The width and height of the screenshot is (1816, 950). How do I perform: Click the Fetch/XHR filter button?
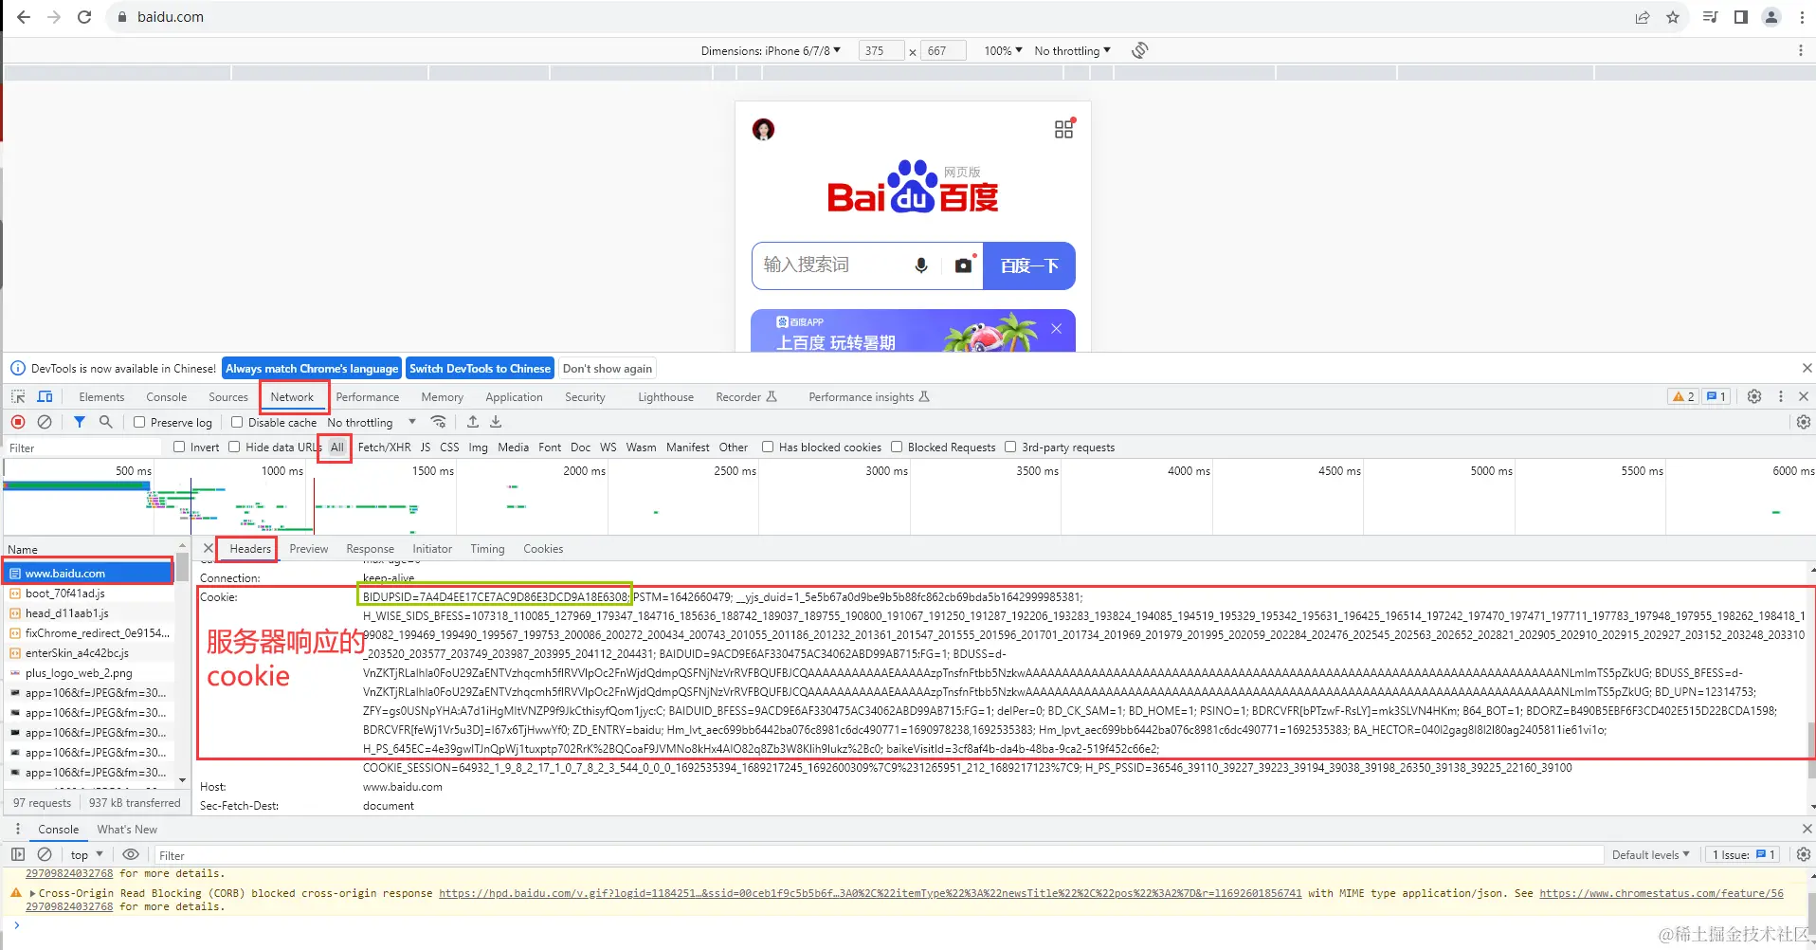click(x=384, y=447)
